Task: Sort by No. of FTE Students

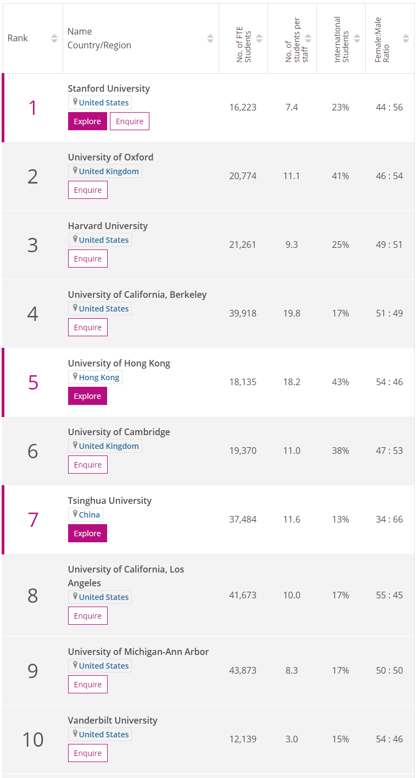Action: (x=259, y=38)
